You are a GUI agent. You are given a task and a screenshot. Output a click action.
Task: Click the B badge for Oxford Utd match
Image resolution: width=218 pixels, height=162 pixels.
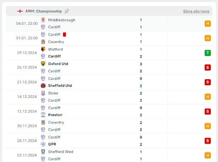207,68
